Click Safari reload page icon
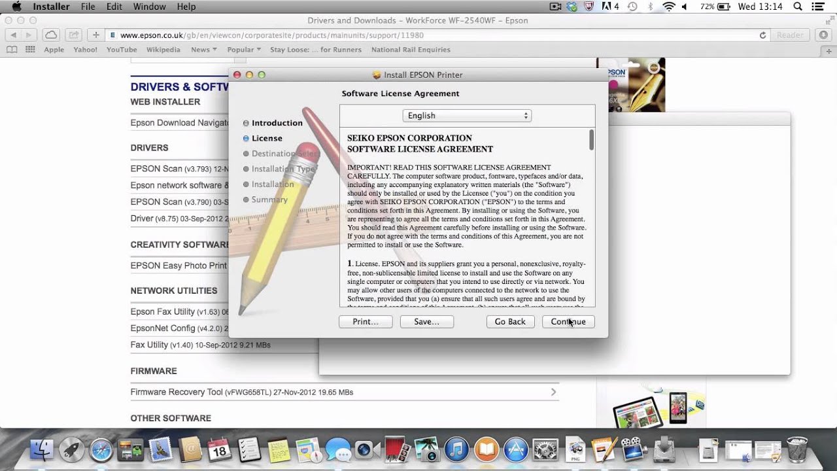Screen dimensions: 837x471 click(762, 35)
